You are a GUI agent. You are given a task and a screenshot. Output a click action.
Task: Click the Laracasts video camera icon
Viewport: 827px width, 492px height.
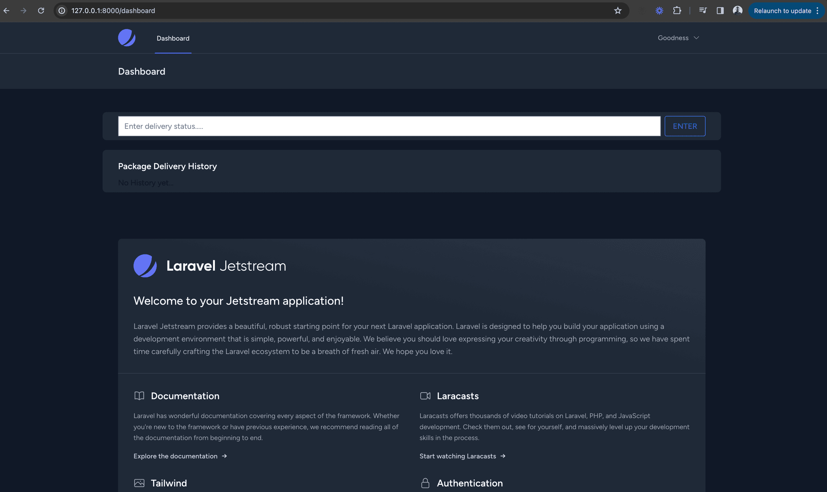coord(425,396)
